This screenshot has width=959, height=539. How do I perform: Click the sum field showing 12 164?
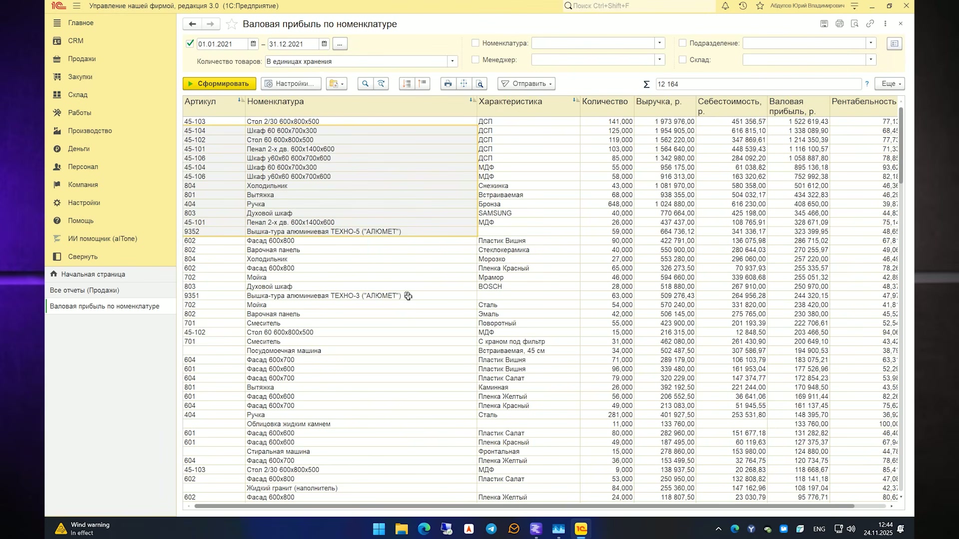[x=758, y=84]
